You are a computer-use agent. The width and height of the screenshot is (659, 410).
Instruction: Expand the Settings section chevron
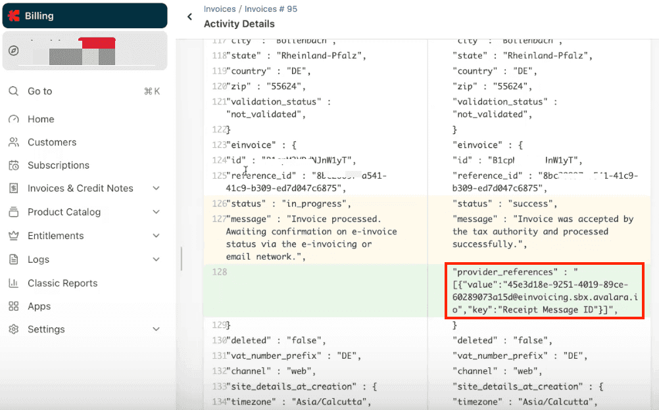coord(156,329)
